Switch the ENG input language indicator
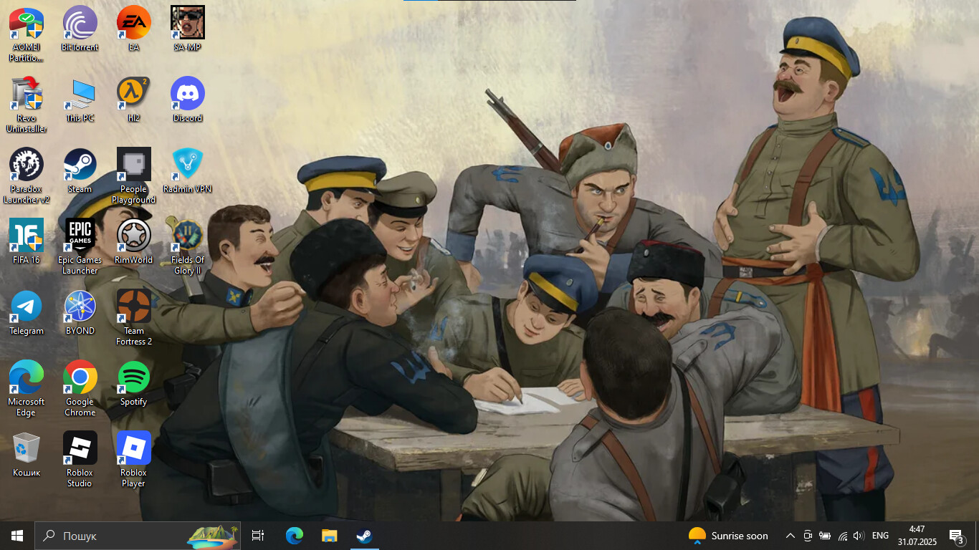979x550 pixels. 881,536
